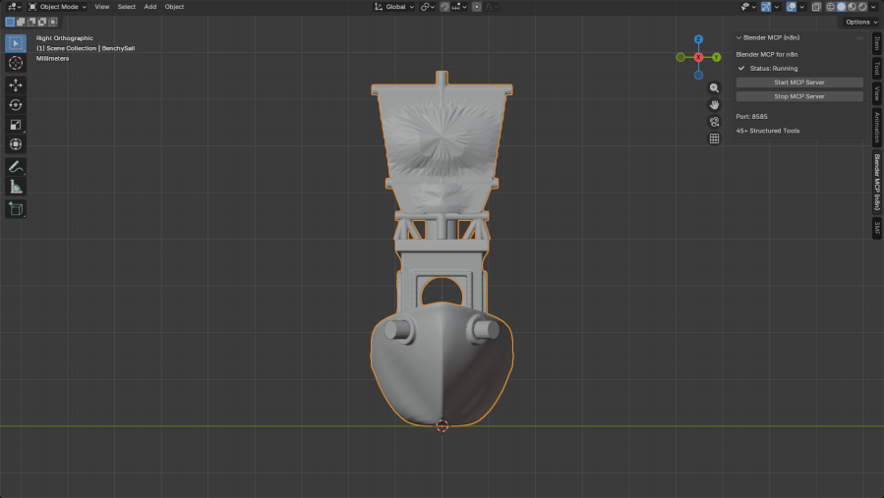Viewport: 884px width, 498px height.
Task: Open the shading options dropdown arrow
Action: click(x=873, y=7)
